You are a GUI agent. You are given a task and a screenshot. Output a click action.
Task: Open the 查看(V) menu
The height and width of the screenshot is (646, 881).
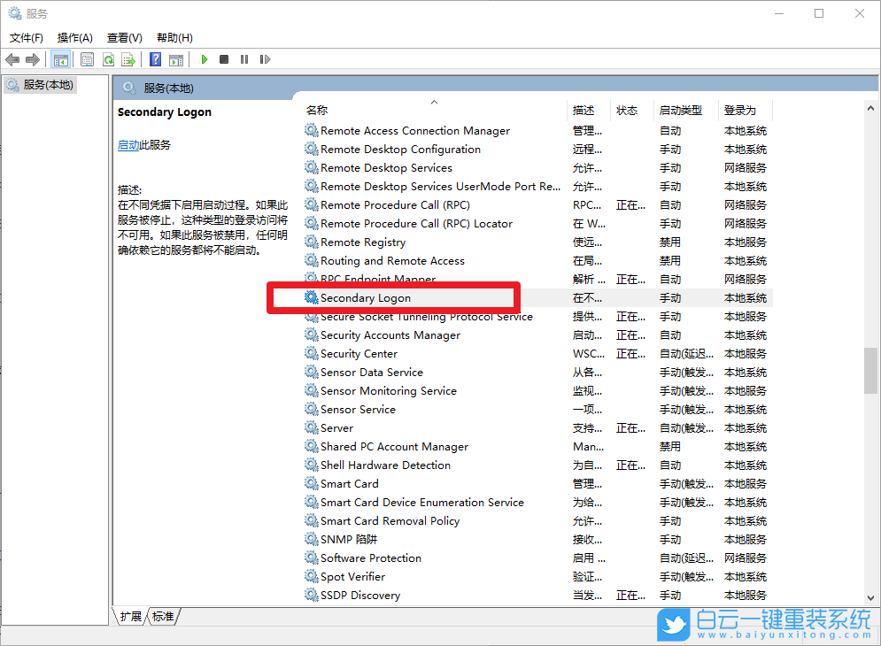pyautogui.click(x=124, y=37)
